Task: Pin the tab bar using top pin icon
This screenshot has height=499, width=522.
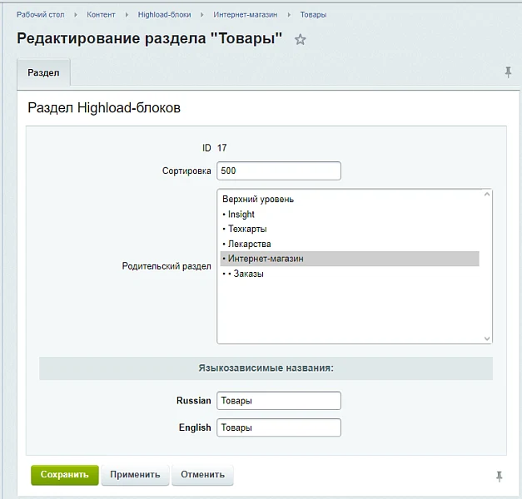Action: (508, 72)
